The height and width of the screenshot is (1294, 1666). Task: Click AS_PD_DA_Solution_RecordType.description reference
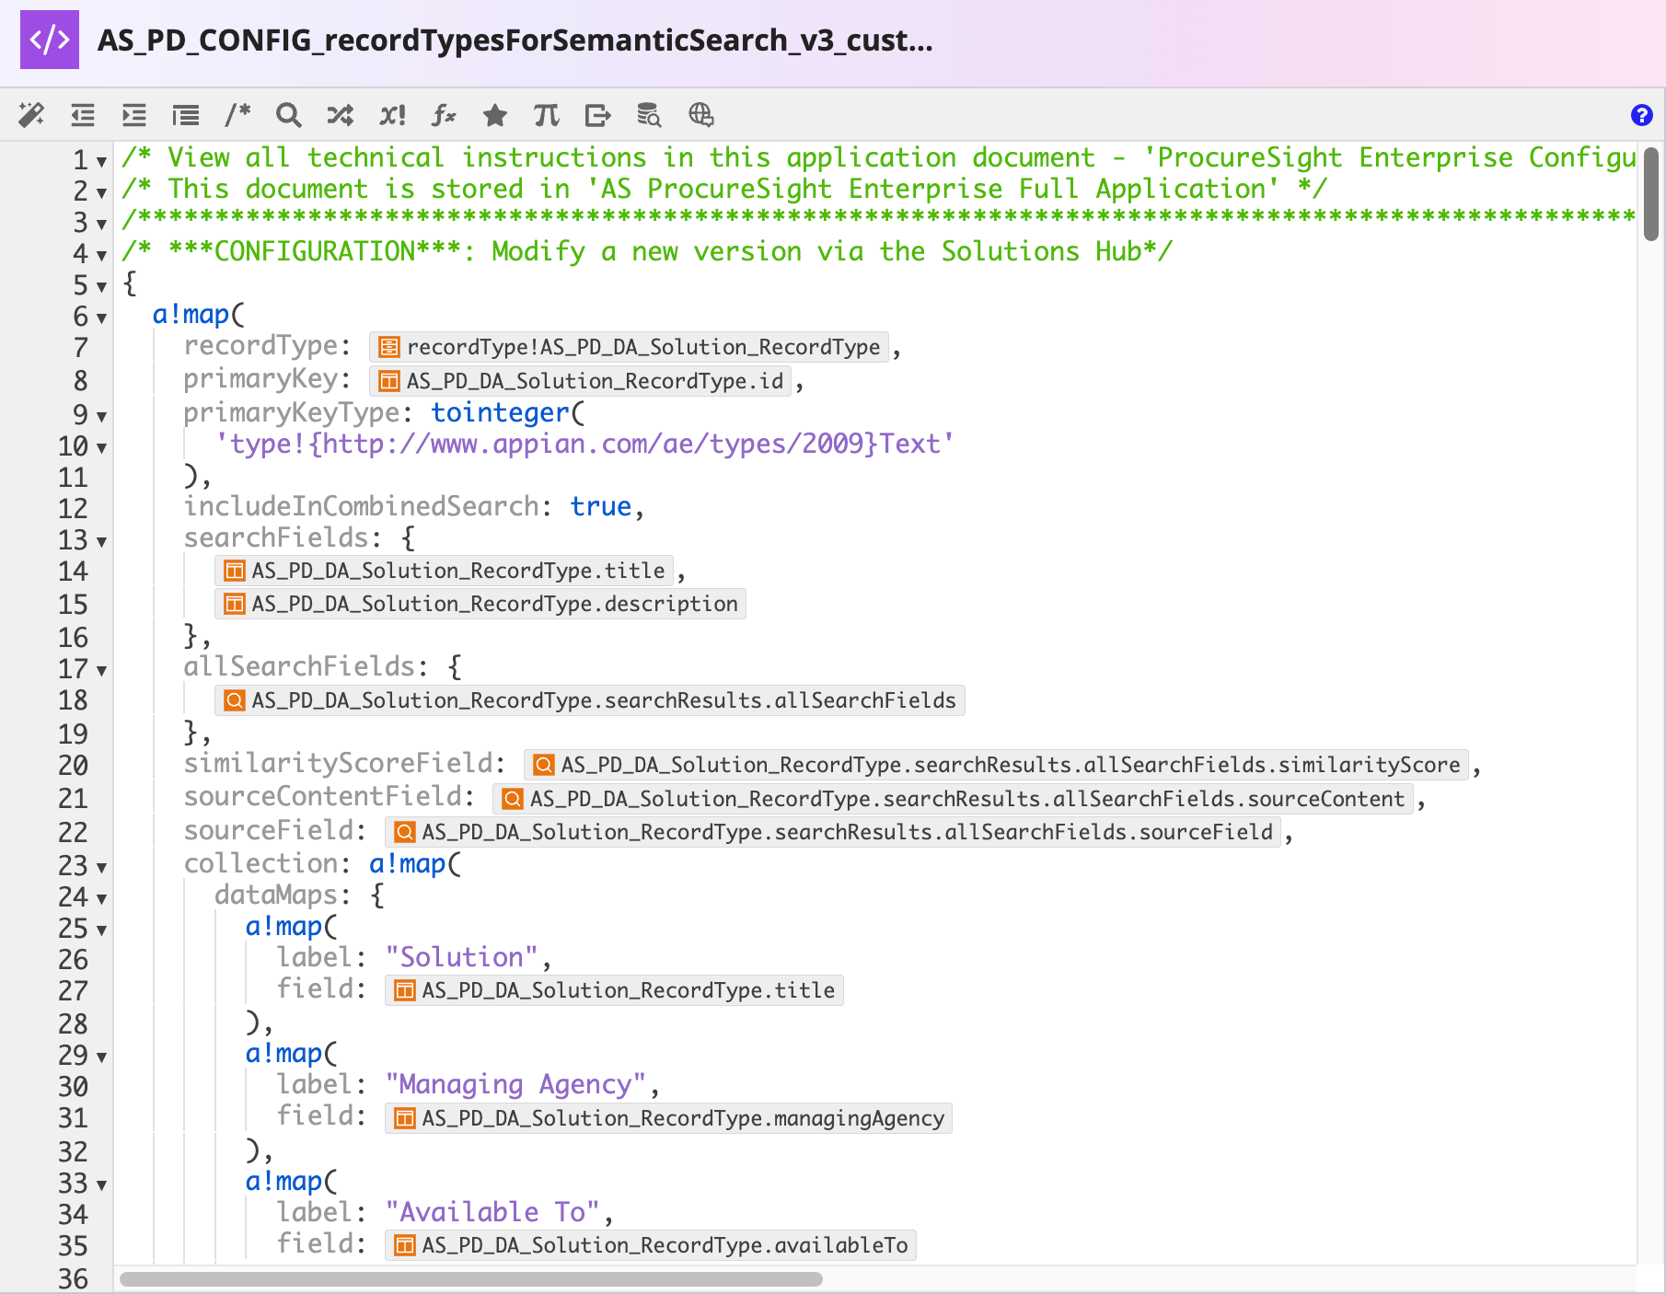(x=480, y=604)
